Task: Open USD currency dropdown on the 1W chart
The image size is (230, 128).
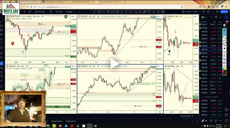Action: (73, 66)
